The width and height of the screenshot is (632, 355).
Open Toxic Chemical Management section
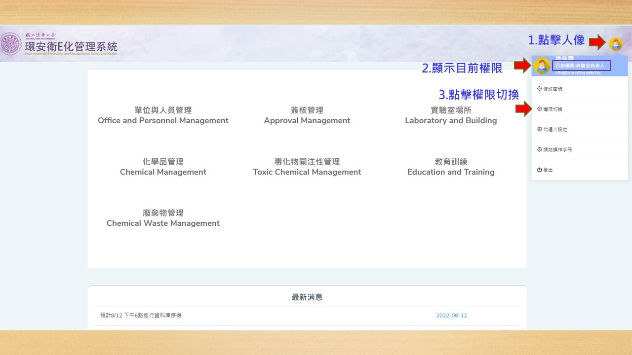(x=307, y=167)
